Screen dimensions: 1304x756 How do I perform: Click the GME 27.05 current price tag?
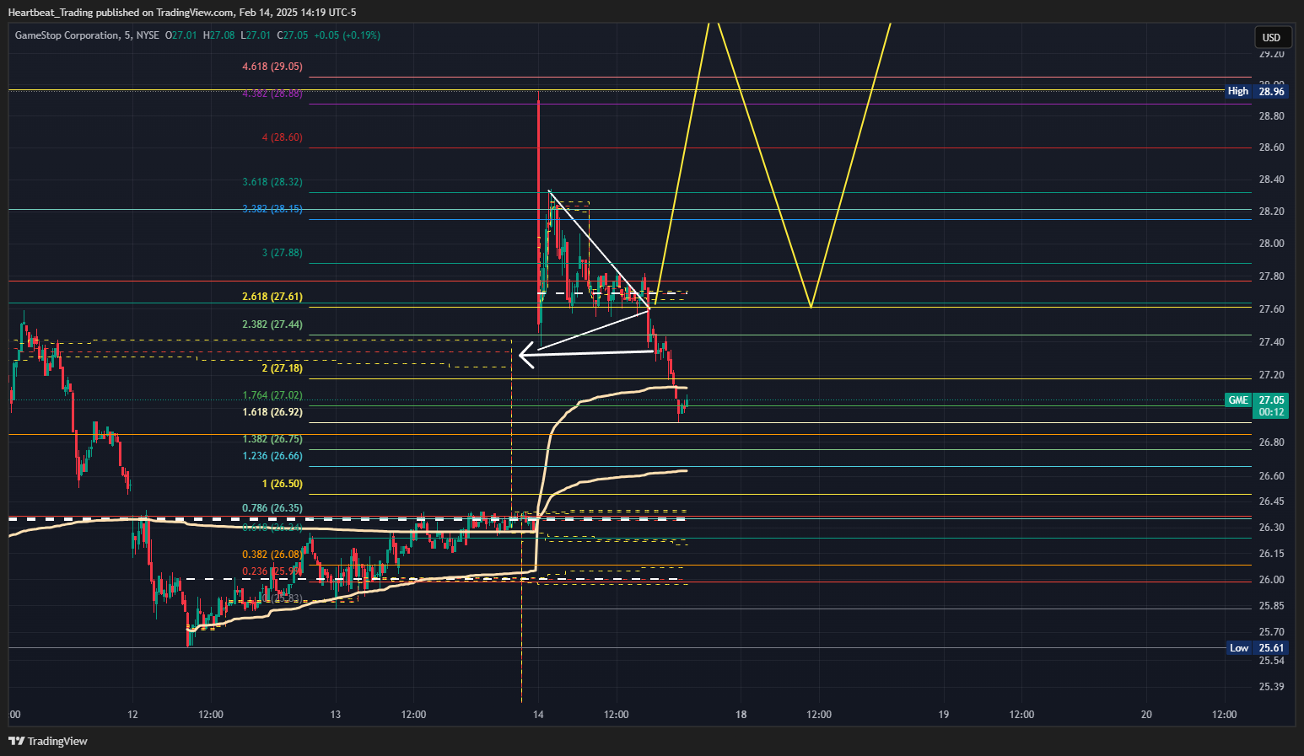point(1257,400)
